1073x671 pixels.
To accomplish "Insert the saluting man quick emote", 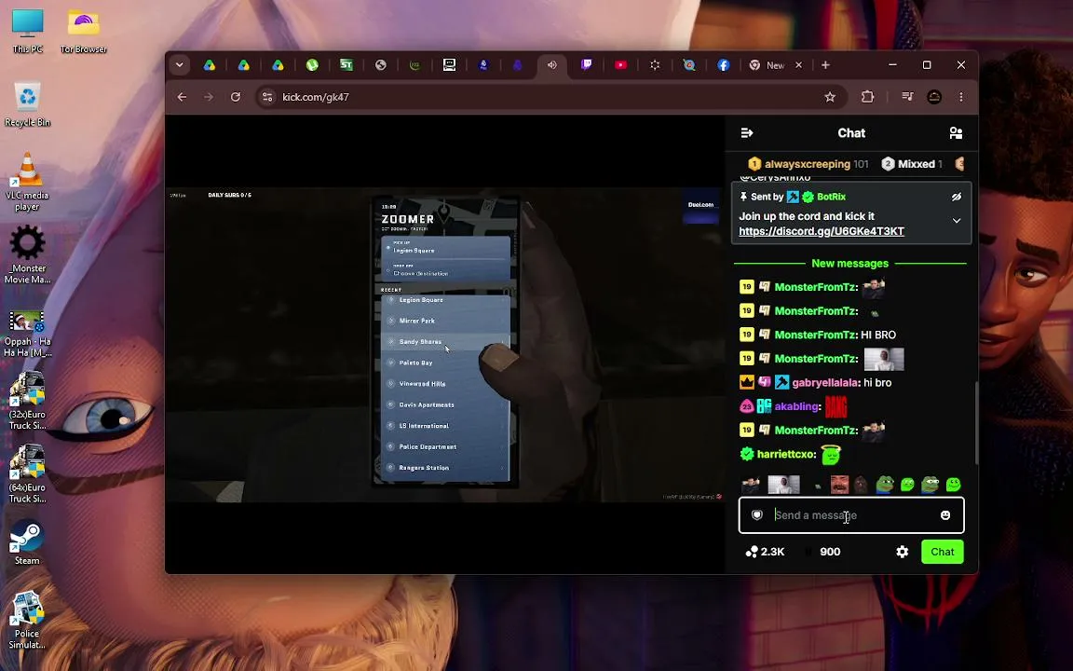I will tap(751, 485).
